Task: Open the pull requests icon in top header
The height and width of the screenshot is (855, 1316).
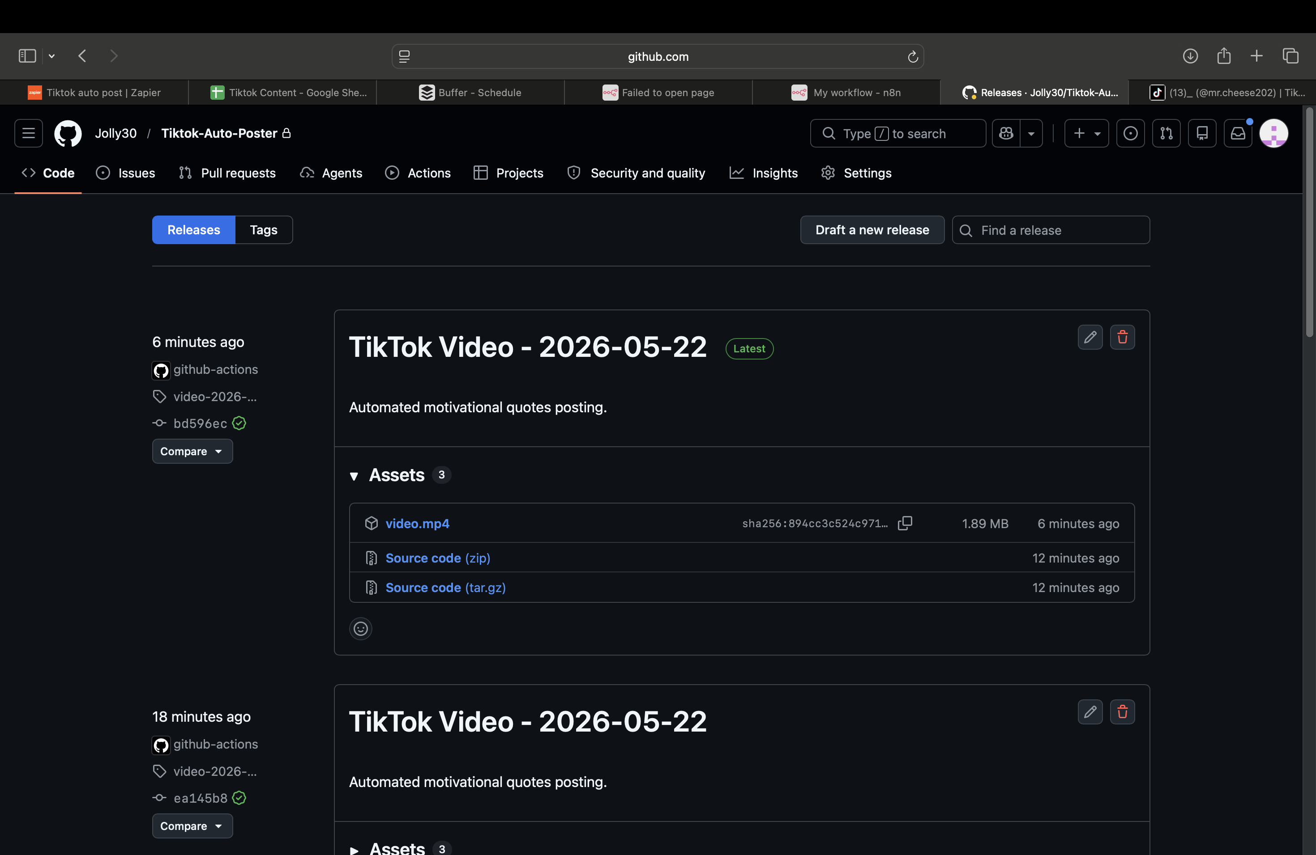Action: [1166, 133]
